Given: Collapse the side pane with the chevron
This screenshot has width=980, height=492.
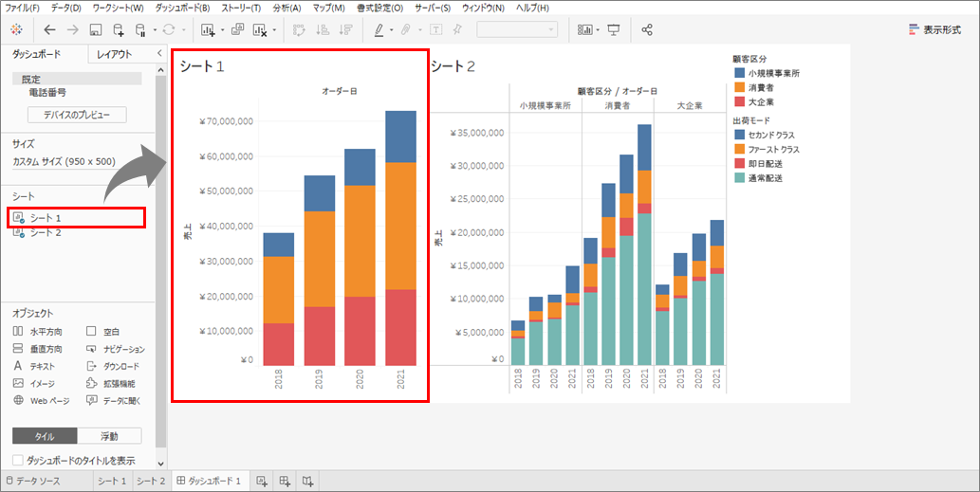Looking at the screenshot, I should pyautogui.click(x=159, y=54).
